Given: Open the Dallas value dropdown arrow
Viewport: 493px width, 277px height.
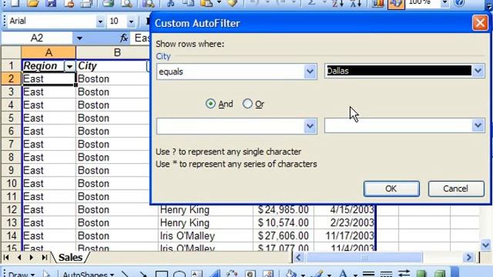Looking at the screenshot, I should 478,71.
